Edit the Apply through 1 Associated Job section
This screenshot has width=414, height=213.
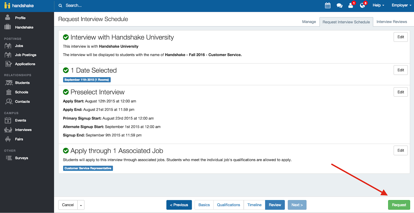[401, 150]
